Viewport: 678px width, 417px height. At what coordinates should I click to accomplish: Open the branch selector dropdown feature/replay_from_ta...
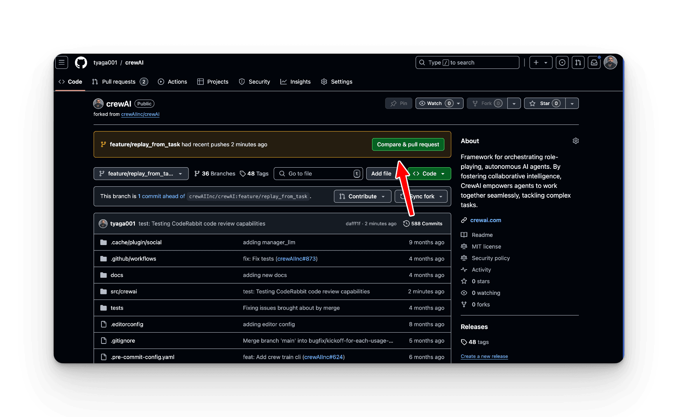[141, 173]
